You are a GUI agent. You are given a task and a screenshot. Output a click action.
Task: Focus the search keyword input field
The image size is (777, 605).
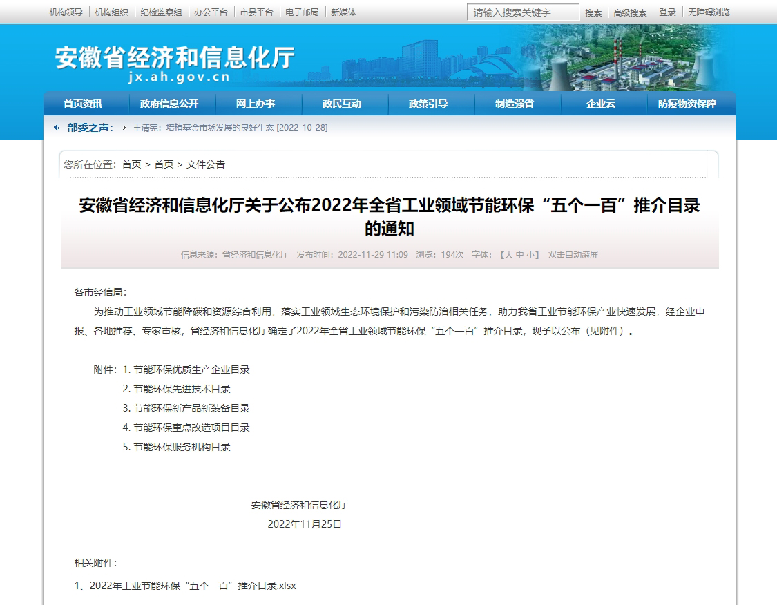tap(523, 12)
